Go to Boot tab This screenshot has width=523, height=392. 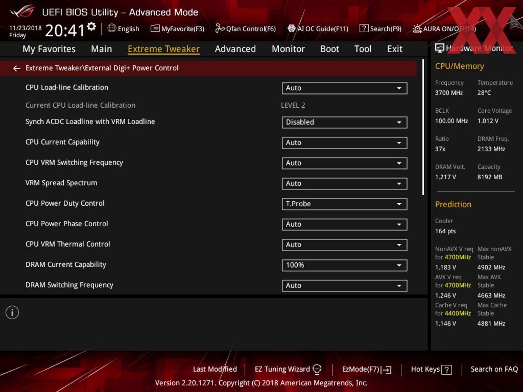(330, 49)
